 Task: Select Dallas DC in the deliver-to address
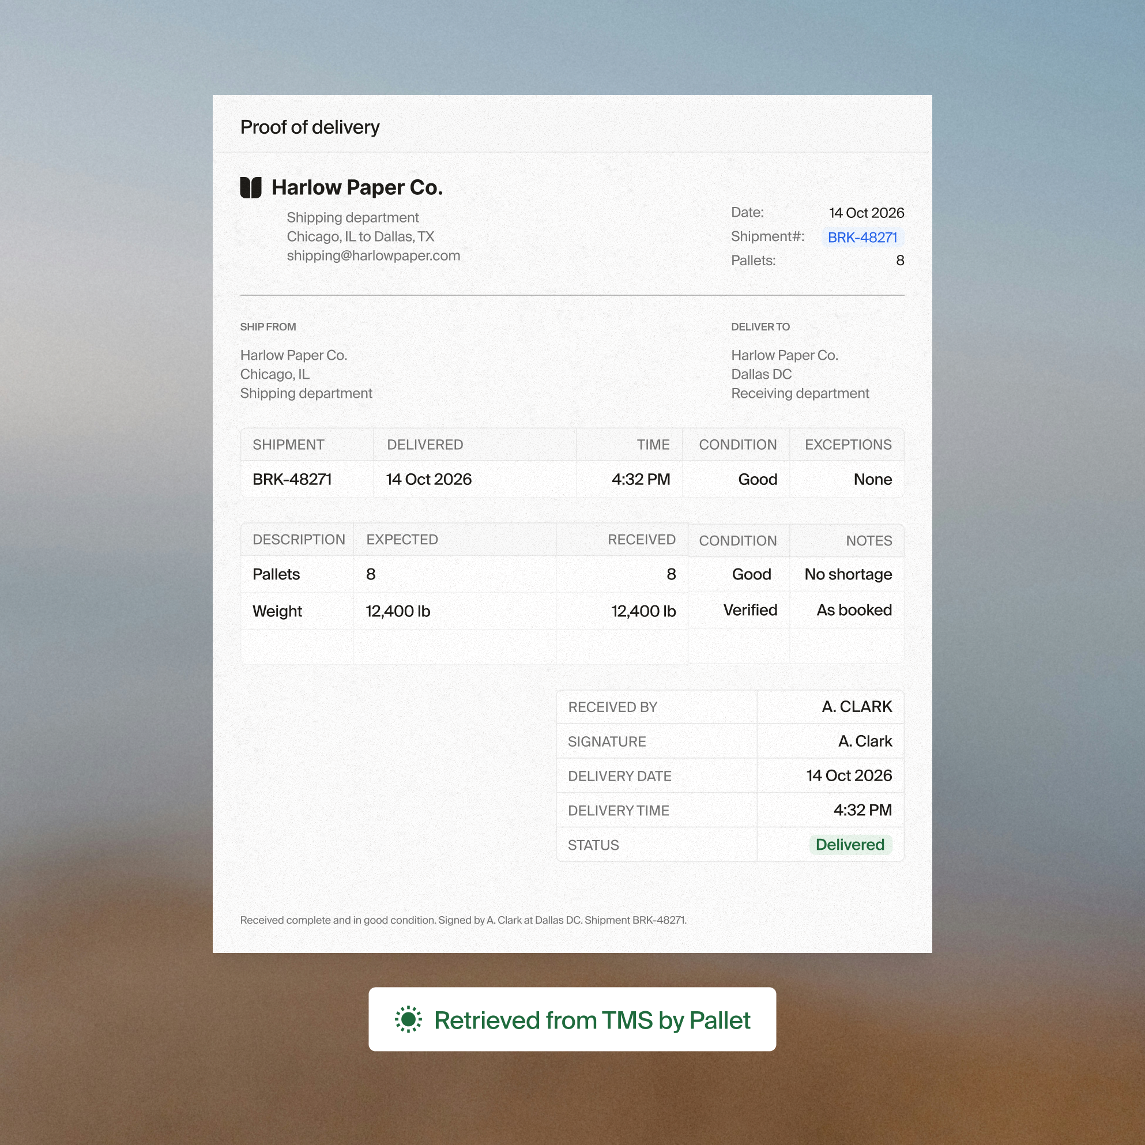coord(761,374)
